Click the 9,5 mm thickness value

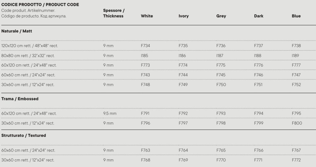click(110, 114)
